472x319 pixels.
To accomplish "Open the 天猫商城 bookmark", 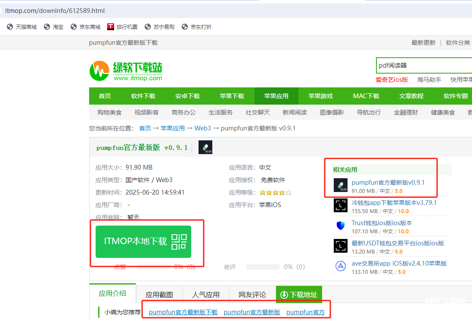I will 22,27.
